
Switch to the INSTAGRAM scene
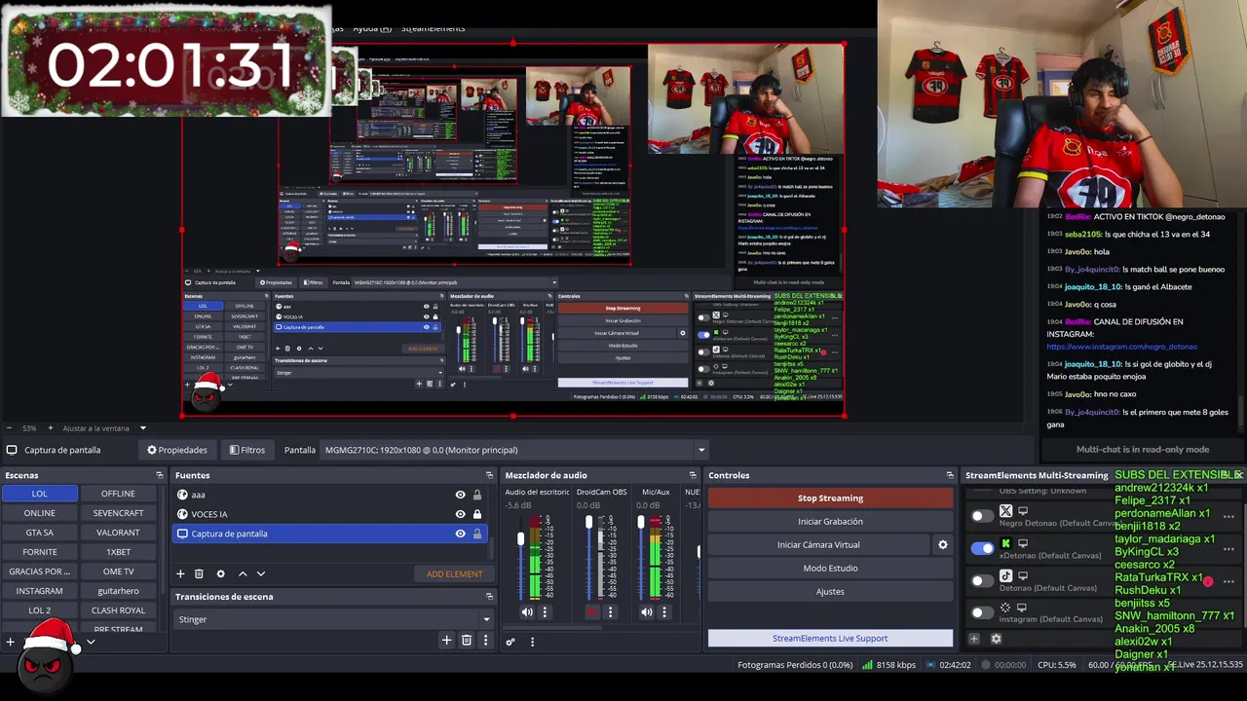40,591
